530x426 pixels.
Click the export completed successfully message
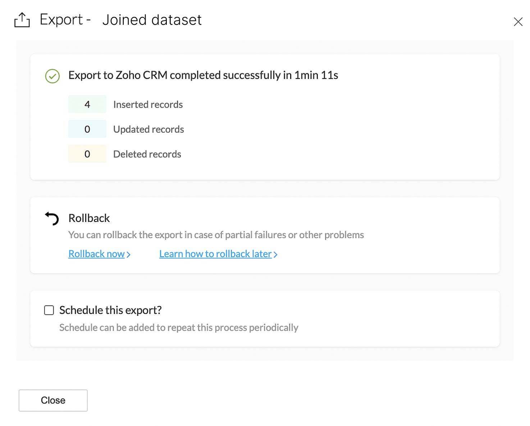[203, 75]
